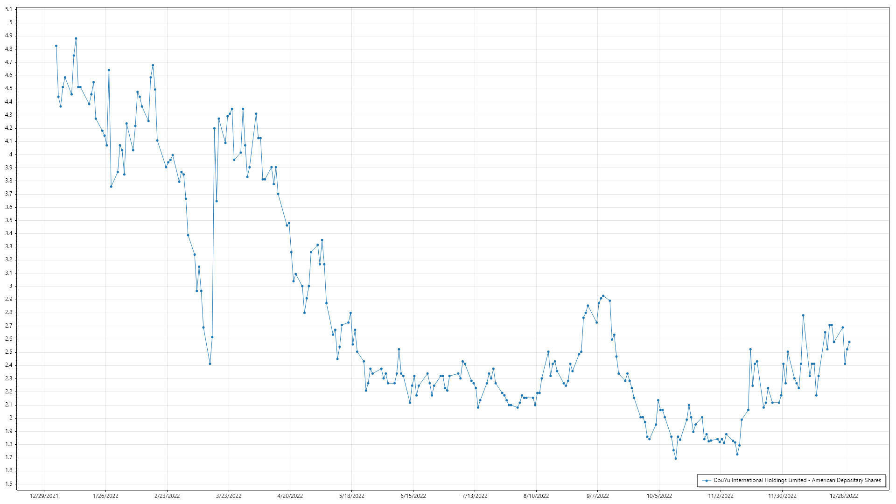Click the September peak point near 2.93
Image resolution: width=896 pixels, height=504 pixels.
pos(603,296)
